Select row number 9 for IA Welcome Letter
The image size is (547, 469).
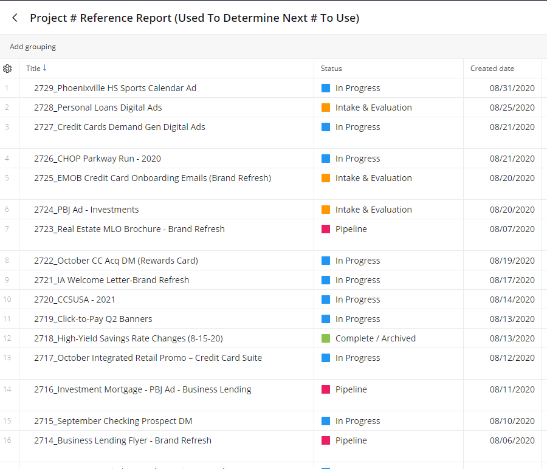(7, 280)
